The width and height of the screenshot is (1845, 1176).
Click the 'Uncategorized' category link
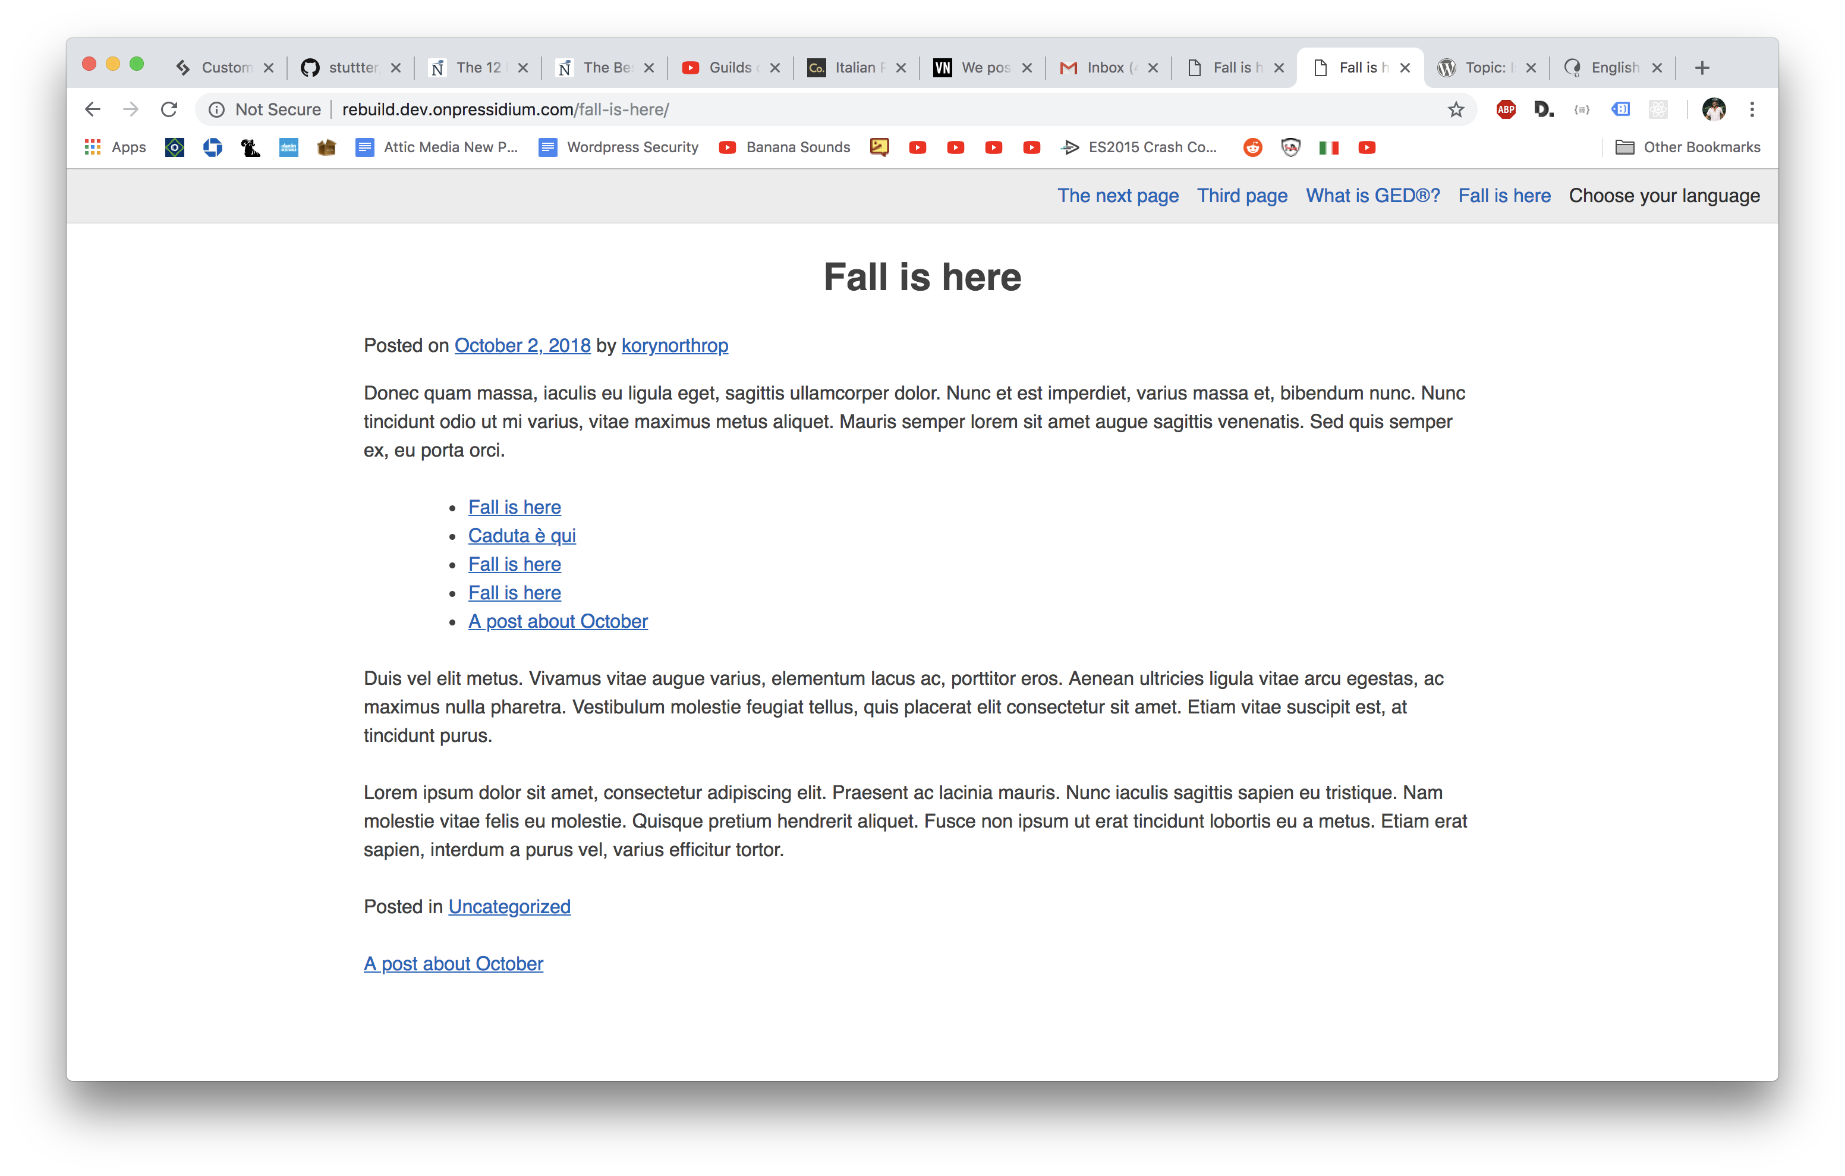coord(509,905)
